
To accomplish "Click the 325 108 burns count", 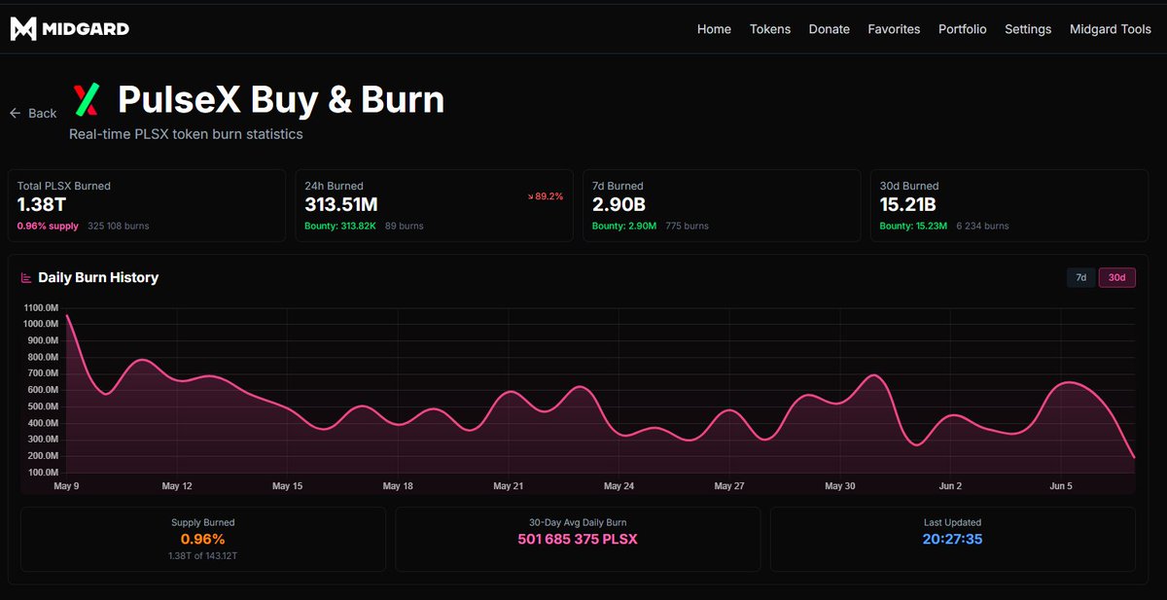I will [119, 227].
